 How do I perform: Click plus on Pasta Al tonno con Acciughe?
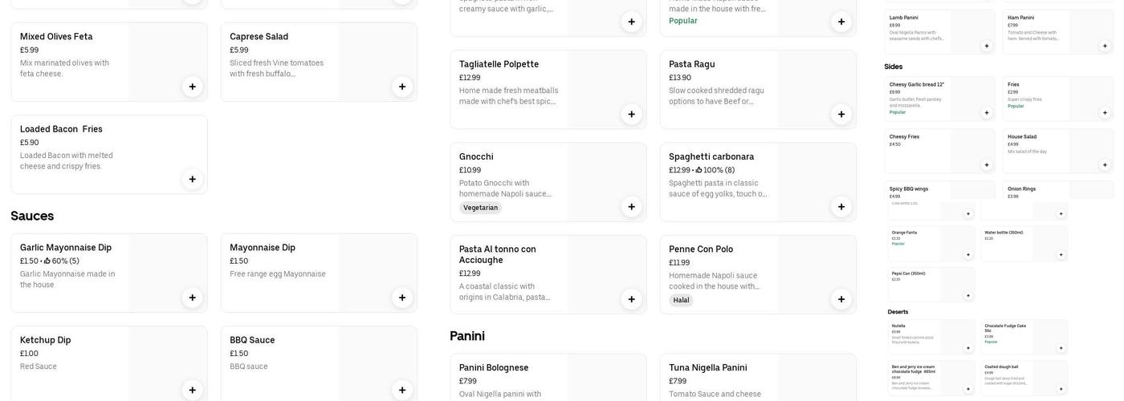[x=632, y=299]
